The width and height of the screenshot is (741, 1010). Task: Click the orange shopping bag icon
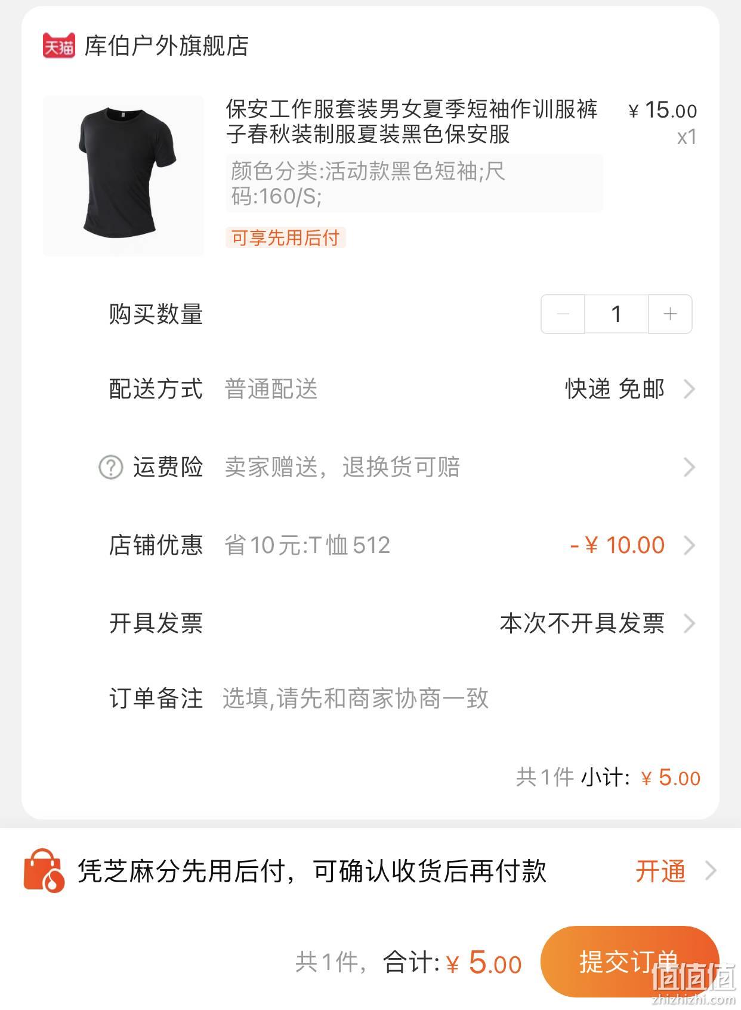tap(44, 871)
